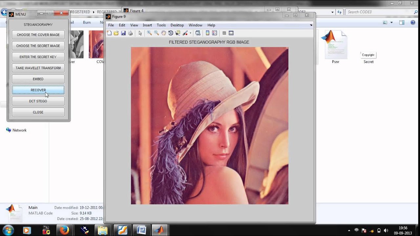420x236 pixels.
Task: Click the New Figure toolbar icon
Action: (109, 33)
